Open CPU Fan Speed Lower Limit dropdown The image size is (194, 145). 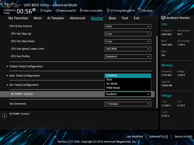(128, 49)
